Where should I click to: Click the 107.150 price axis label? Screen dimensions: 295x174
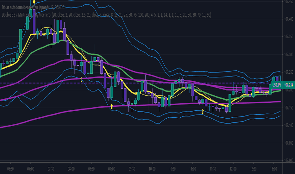pyautogui.click(x=289, y=108)
